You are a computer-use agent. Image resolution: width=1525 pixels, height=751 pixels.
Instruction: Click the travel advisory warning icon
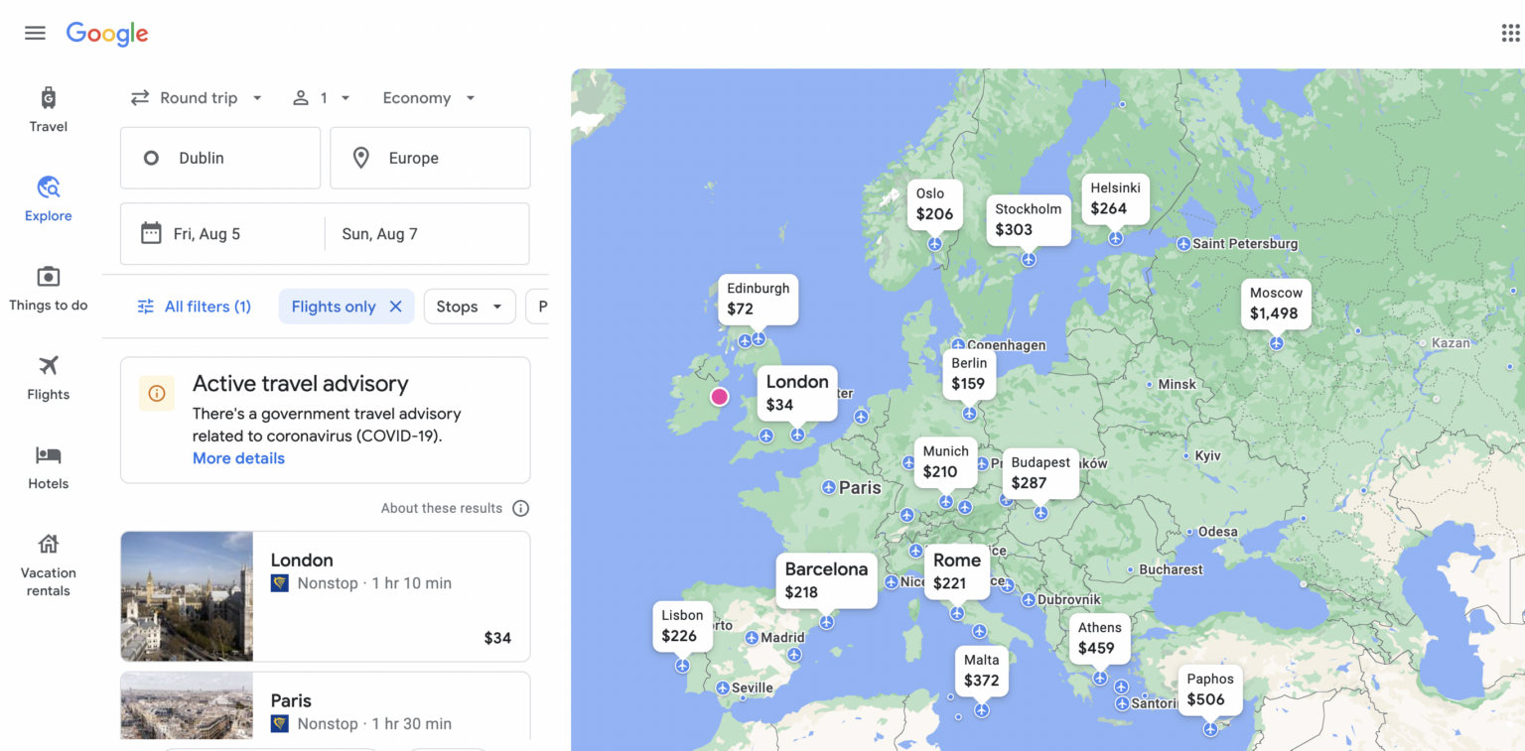[156, 394]
